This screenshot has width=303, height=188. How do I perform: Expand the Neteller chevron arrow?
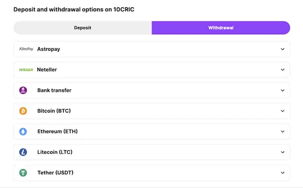[x=283, y=70]
